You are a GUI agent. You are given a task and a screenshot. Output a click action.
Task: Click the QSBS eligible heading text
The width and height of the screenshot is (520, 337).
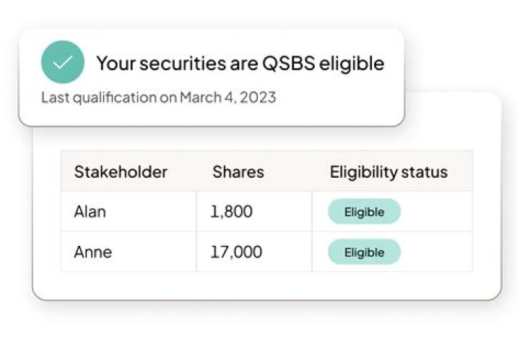coord(240,63)
